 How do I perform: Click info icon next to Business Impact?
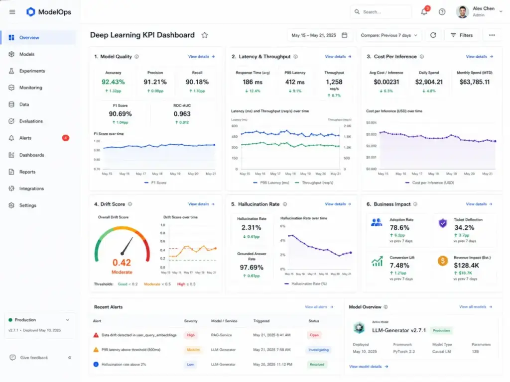coord(415,204)
